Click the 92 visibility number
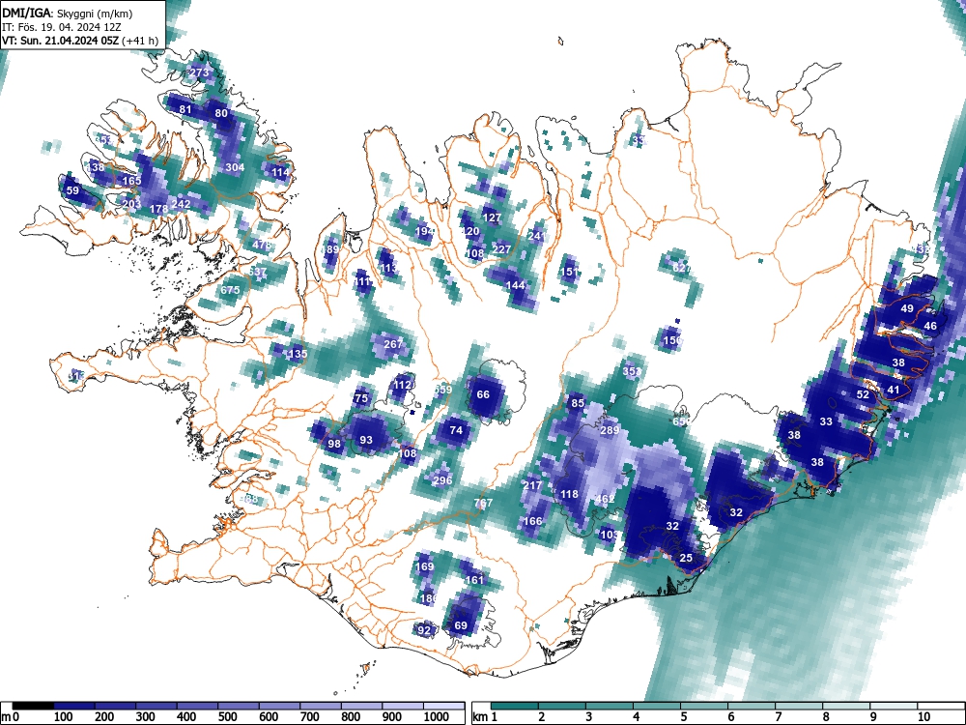The height and width of the screenshot is (725, 966). (424, 630)
